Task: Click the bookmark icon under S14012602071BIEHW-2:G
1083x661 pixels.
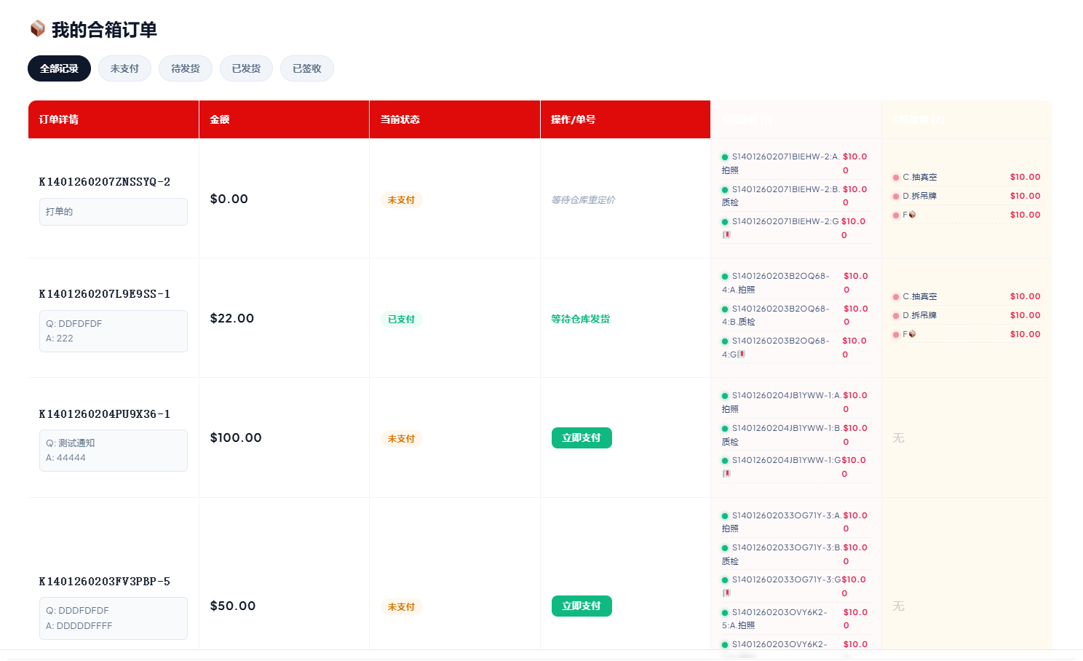Action: click(726, 235)
